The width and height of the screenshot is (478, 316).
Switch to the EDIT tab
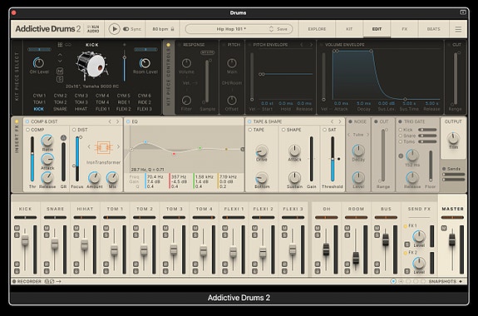[x=377, y=29]
